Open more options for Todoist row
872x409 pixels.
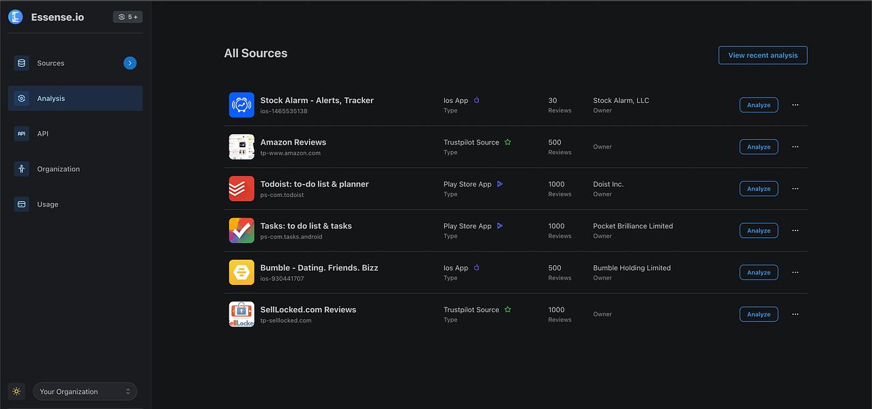click(795, 189)
